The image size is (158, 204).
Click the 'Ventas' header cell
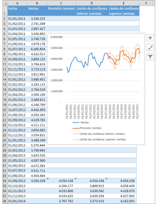click(x=37, y=11)
